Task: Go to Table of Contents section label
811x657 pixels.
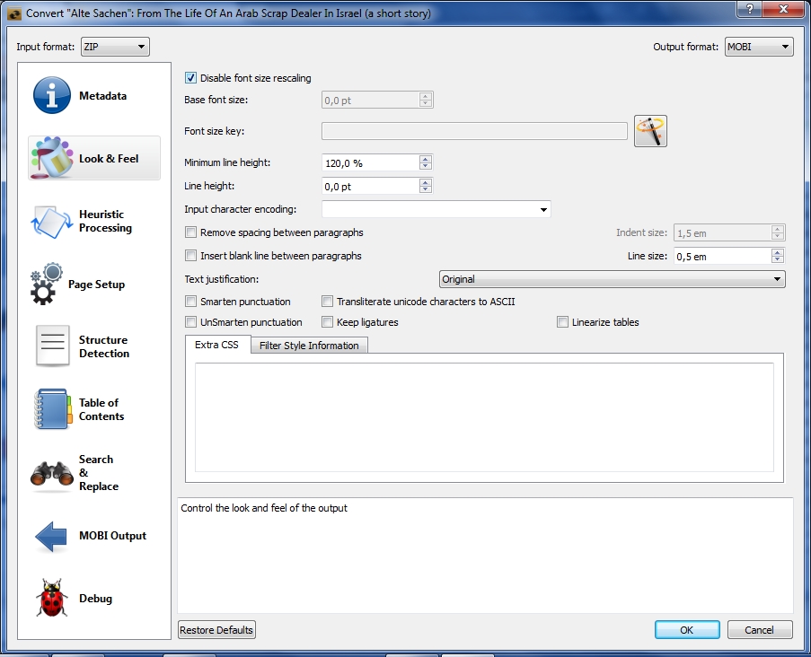Action: point(101,409)
